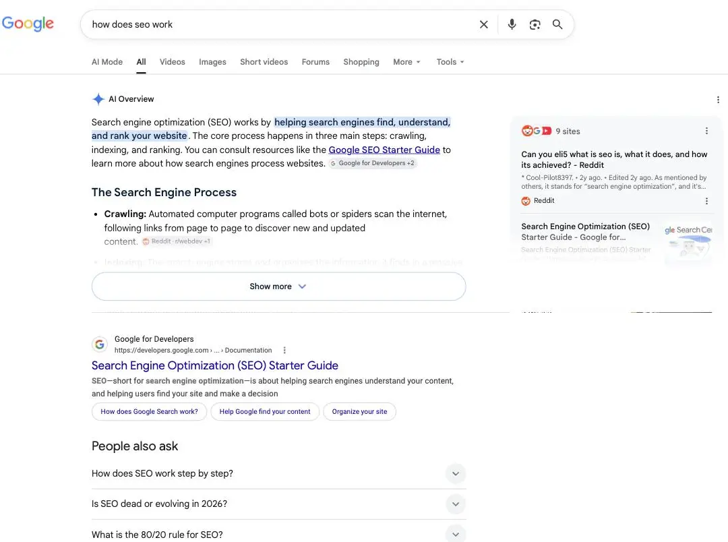
Task: Open the Shopping tab
Action: point(361,62)
